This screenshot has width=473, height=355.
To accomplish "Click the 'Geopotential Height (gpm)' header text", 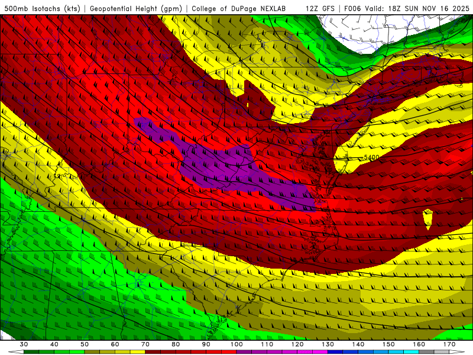I will 136,9.
